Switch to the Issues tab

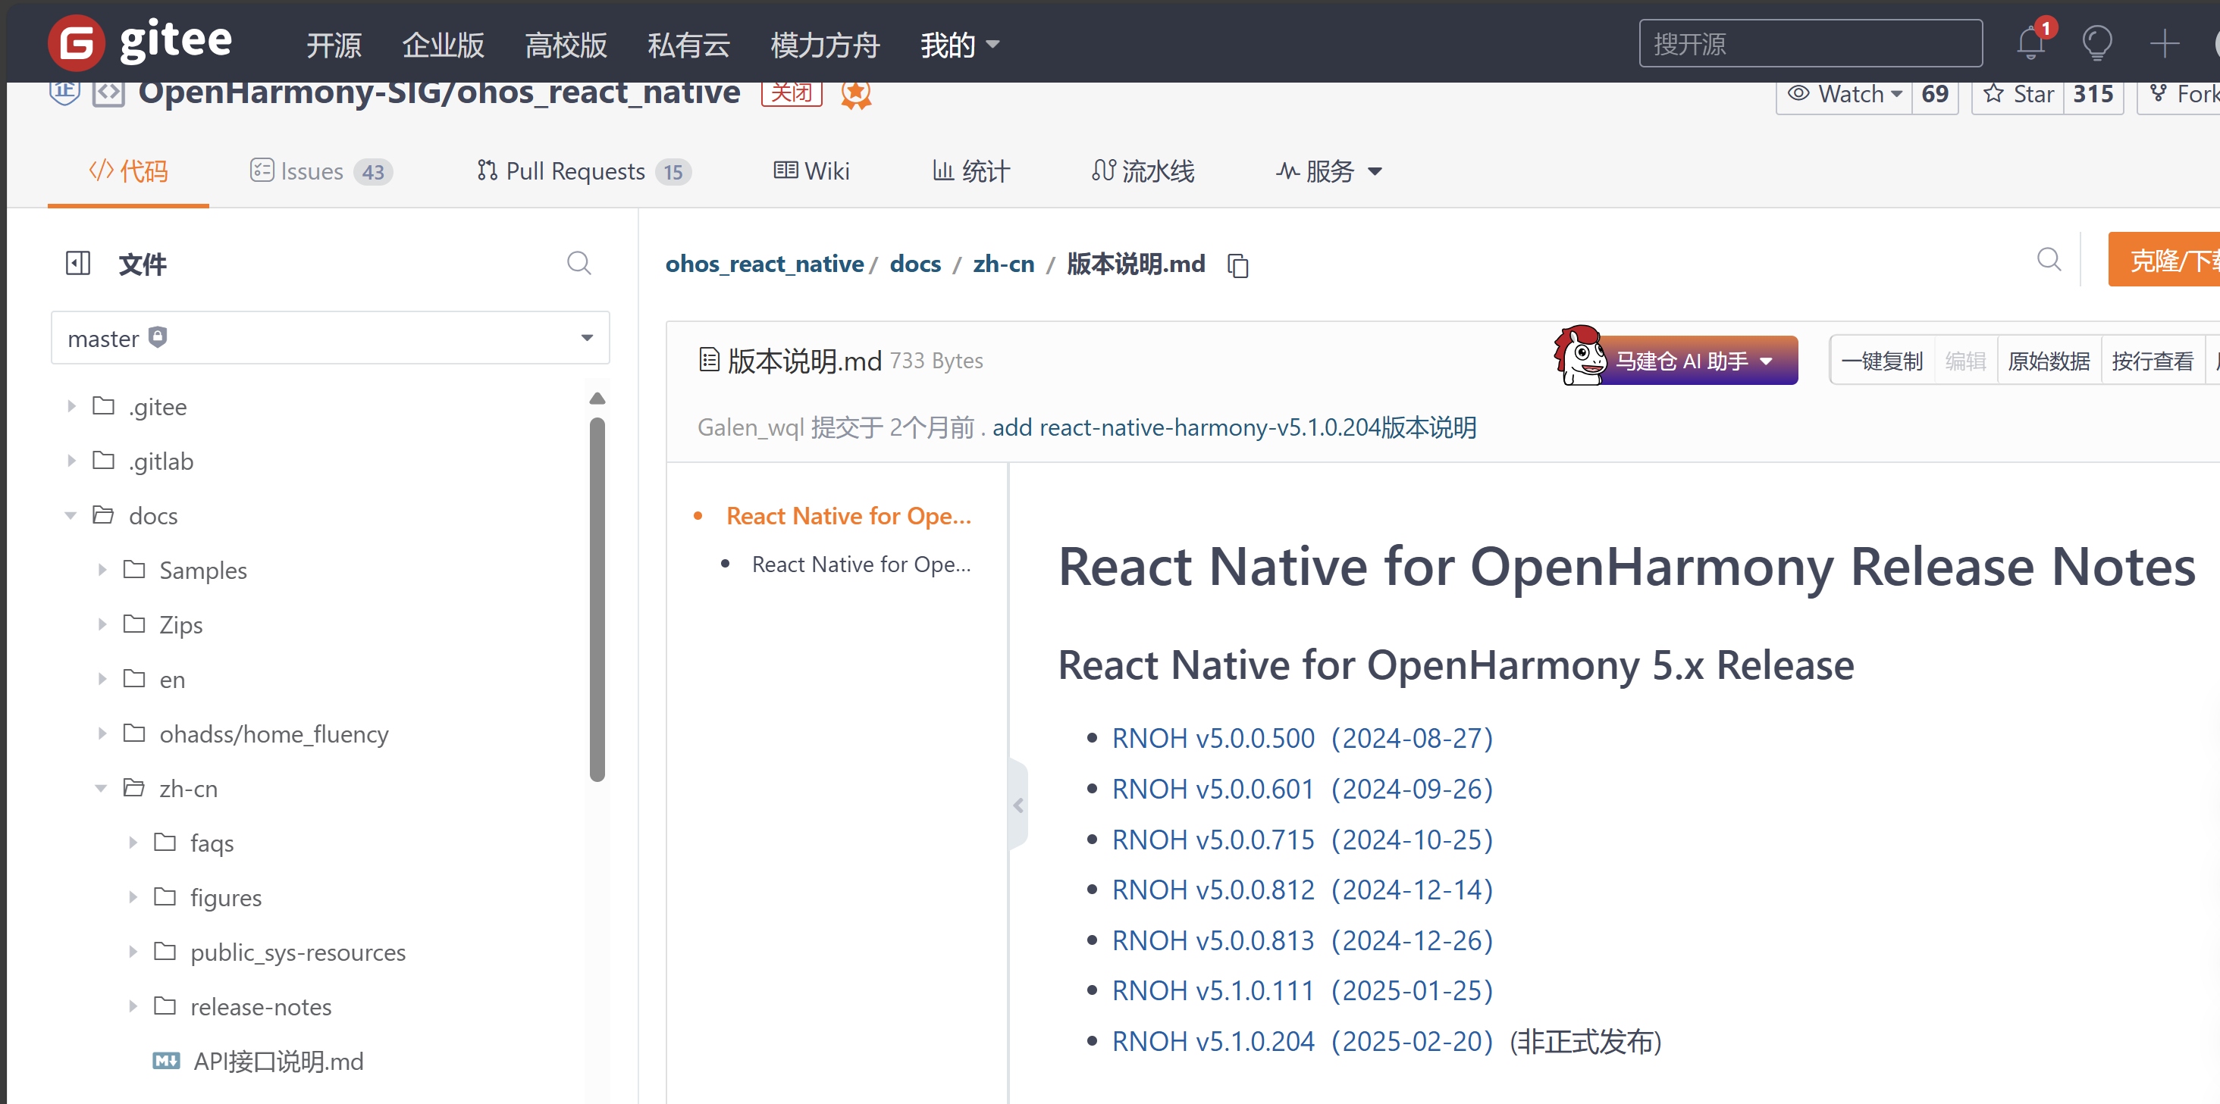point(321,171)
